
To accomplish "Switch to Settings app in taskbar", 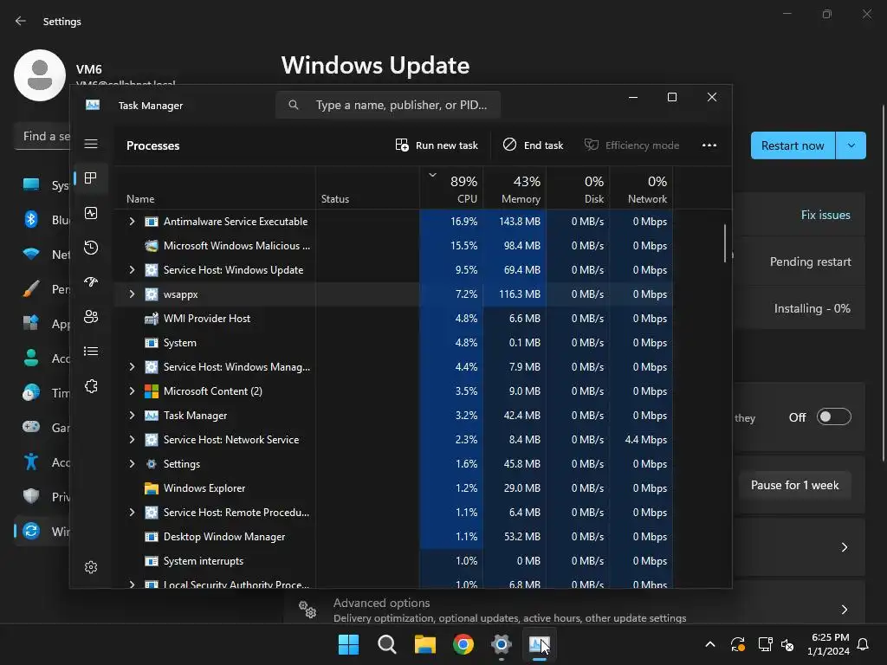I will click(502, 644).
